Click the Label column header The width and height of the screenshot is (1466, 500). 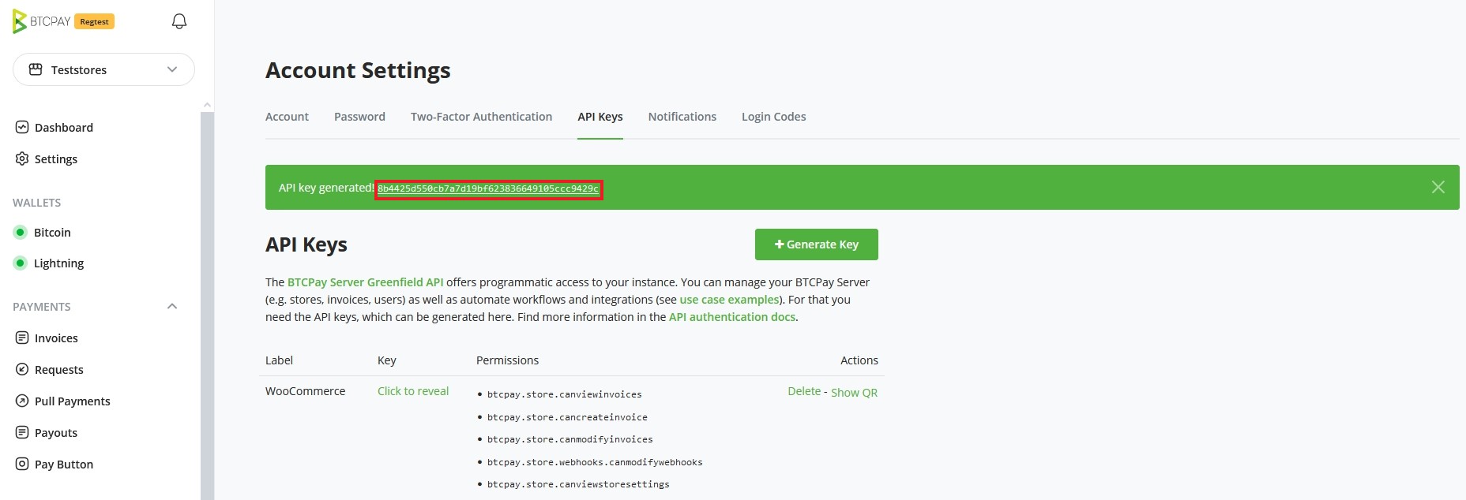279,360
